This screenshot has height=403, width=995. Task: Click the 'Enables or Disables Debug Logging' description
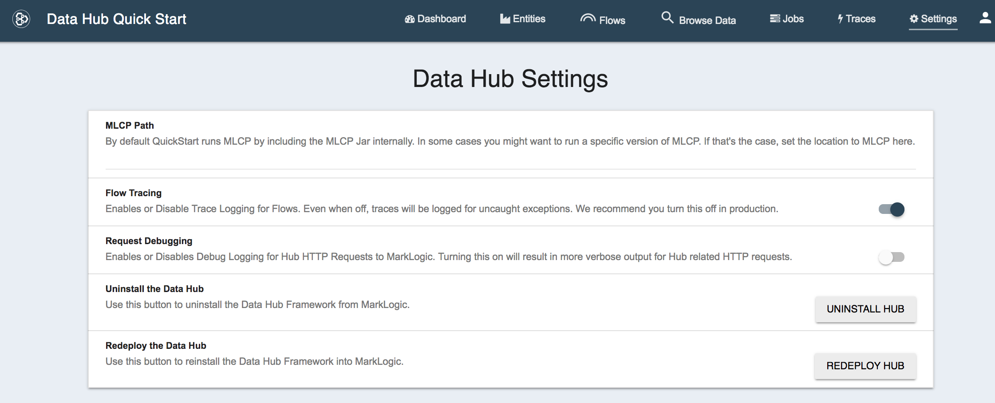(449, 257)
